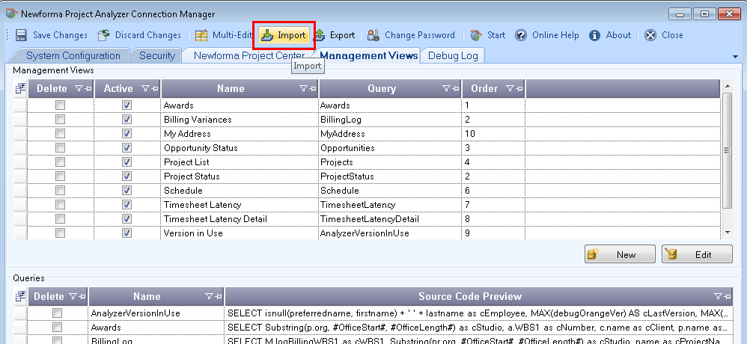Image resolution: width=747 pixels, height=344 pixels.
Task: Click the Import toolbar button
Action: pos(284,35)
